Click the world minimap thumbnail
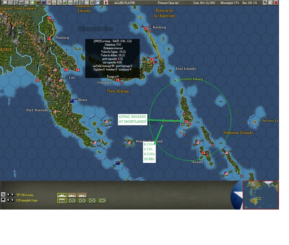Screen dimensions: 289x245 [x=260, y=195]
